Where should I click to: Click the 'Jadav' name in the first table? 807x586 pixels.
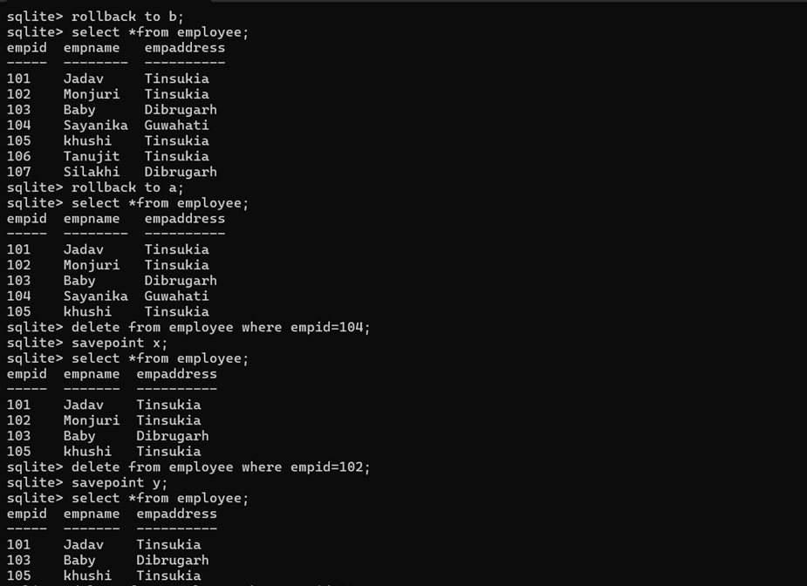coord(84,78)
